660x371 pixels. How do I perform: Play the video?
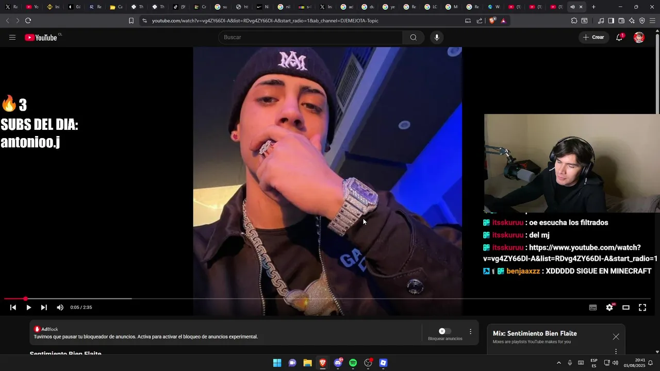click(29, 307)
